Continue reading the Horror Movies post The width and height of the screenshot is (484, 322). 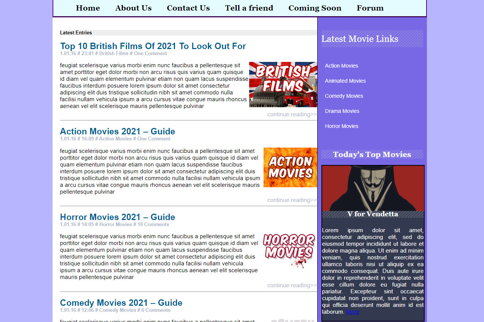[x=292, y=285]
